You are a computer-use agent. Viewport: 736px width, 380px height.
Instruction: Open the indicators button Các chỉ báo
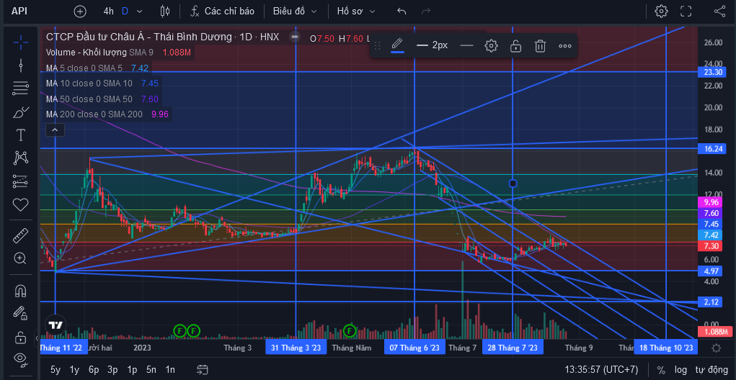click(x=222, y=12)
